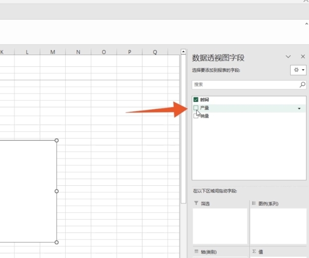Select column P header

[x=129, y=51]
